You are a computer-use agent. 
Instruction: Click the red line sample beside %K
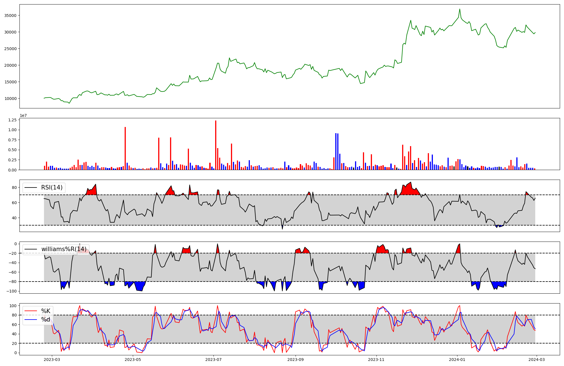31,311
